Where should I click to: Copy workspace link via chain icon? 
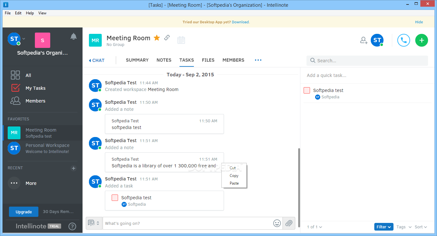coord(167,38)
